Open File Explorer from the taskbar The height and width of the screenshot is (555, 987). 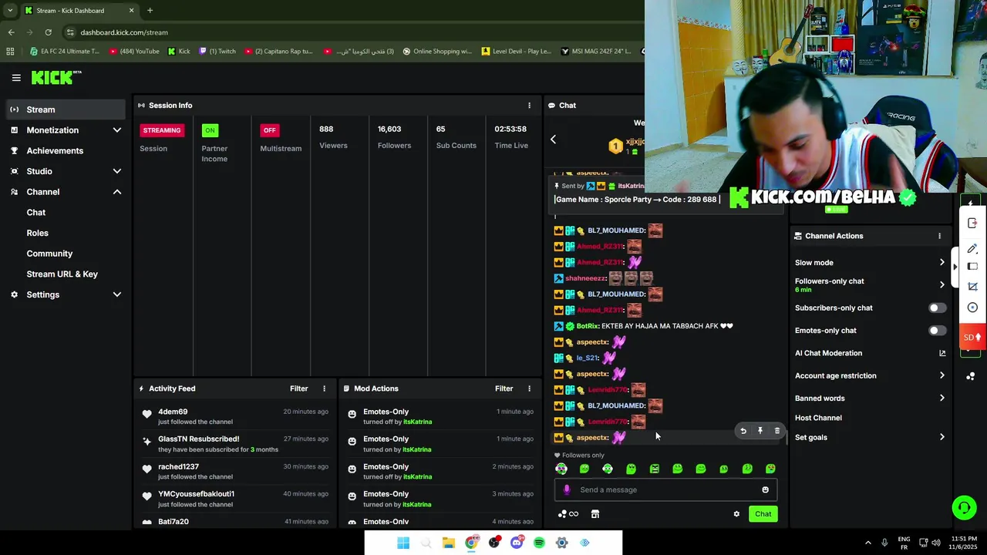448,543
